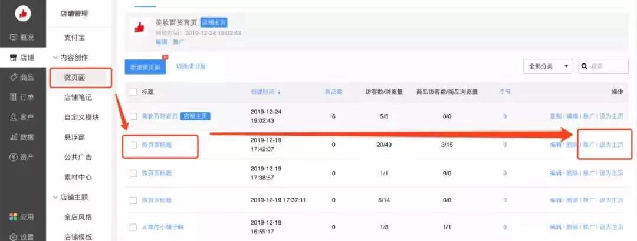This screenshot has width=637, height=241.
Task: Open 概况 overview icon in sidebar
Action: 13,38
